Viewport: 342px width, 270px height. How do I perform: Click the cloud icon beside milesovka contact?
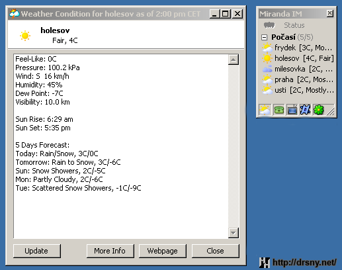[267, 69]
